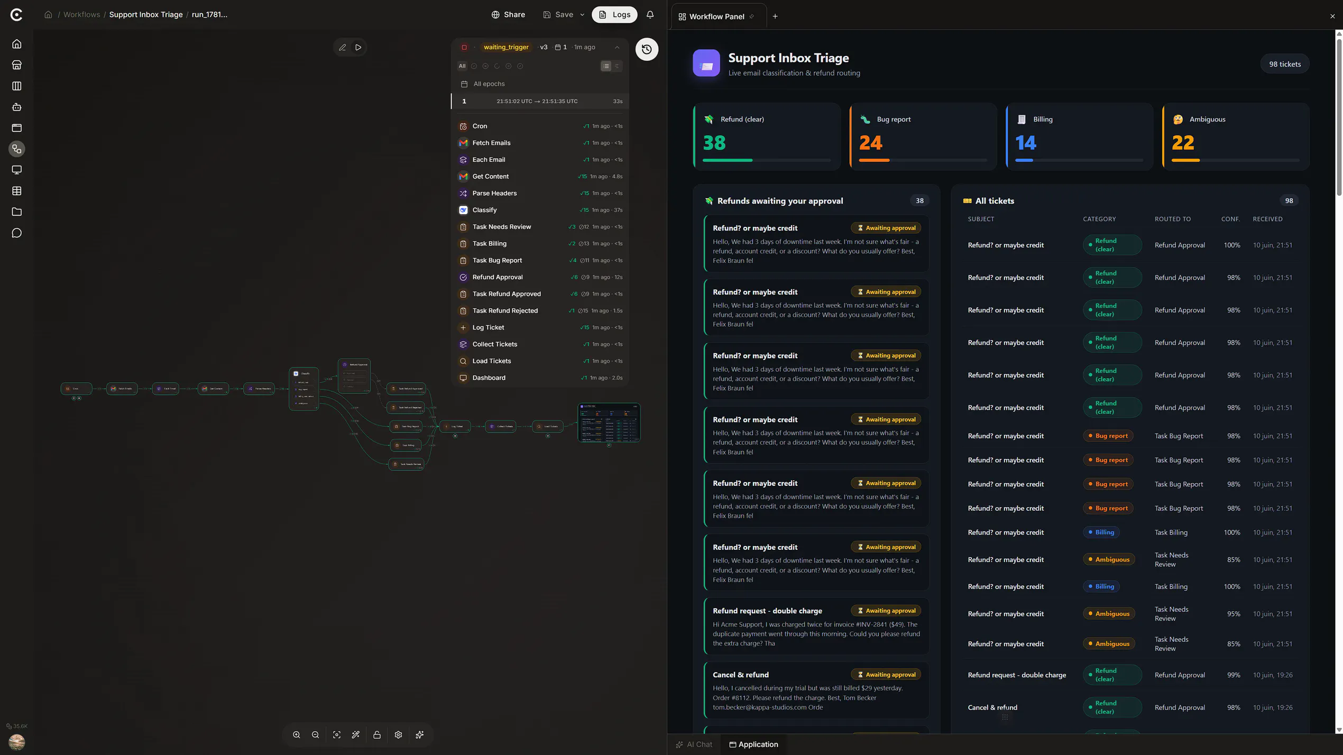This screenshot has width=1343, height=755.
Task: Open the Refund request - double charge approval card
Action: pos(816,627)
